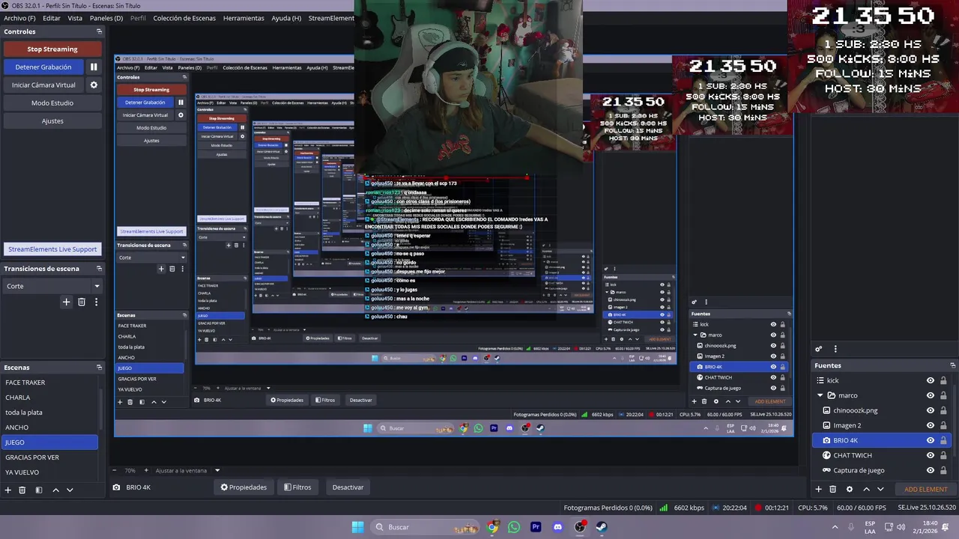Move selected scene up

[55, 490]
